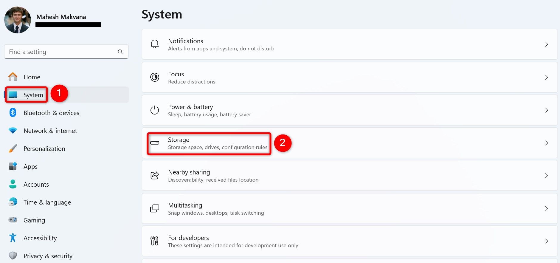Click the Accounts person icon

(x=13, y=184)
